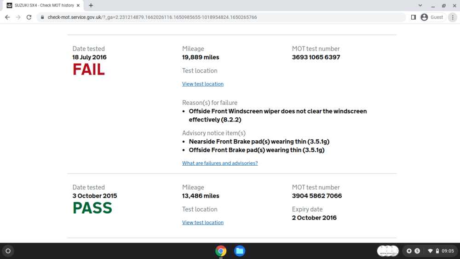The height and width of the screenshot is (259, 460).
Task: Click the battery status icon
Action: click(437, 251)
